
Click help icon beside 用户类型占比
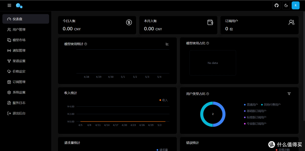click(208, 94)
